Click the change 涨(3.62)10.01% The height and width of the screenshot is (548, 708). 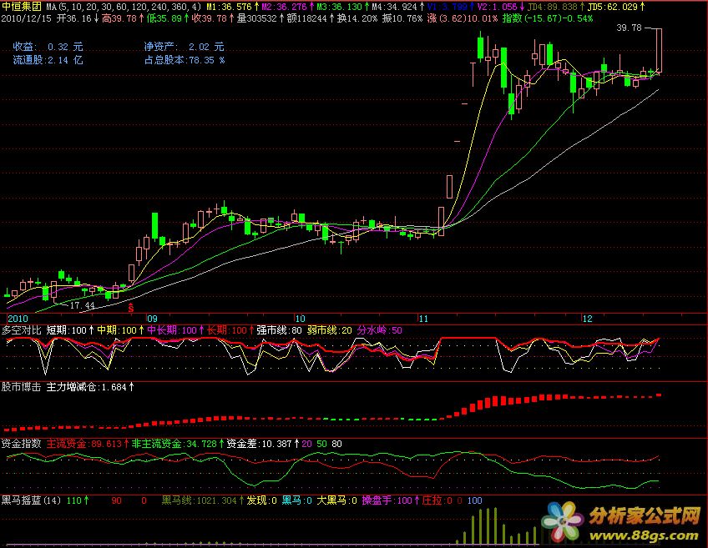pyautogui.click(x=462, y=18)
